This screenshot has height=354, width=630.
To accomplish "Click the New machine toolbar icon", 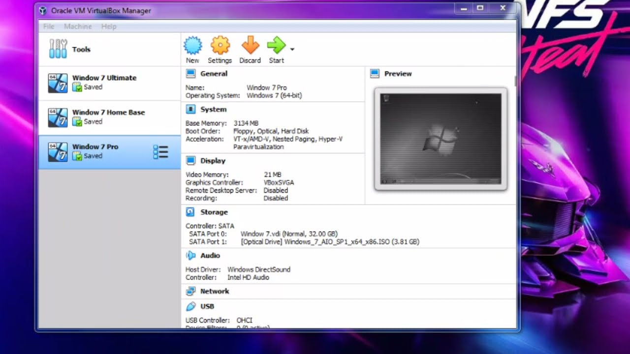I will (192, 45).
